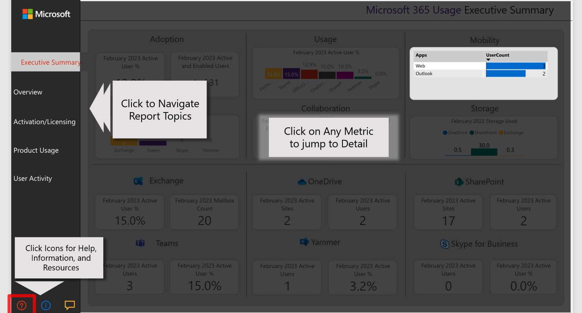Screen dimensions: 582x313
Task: Click the Usage section heading
Action: pyautogui.click(x=326, y=39)
